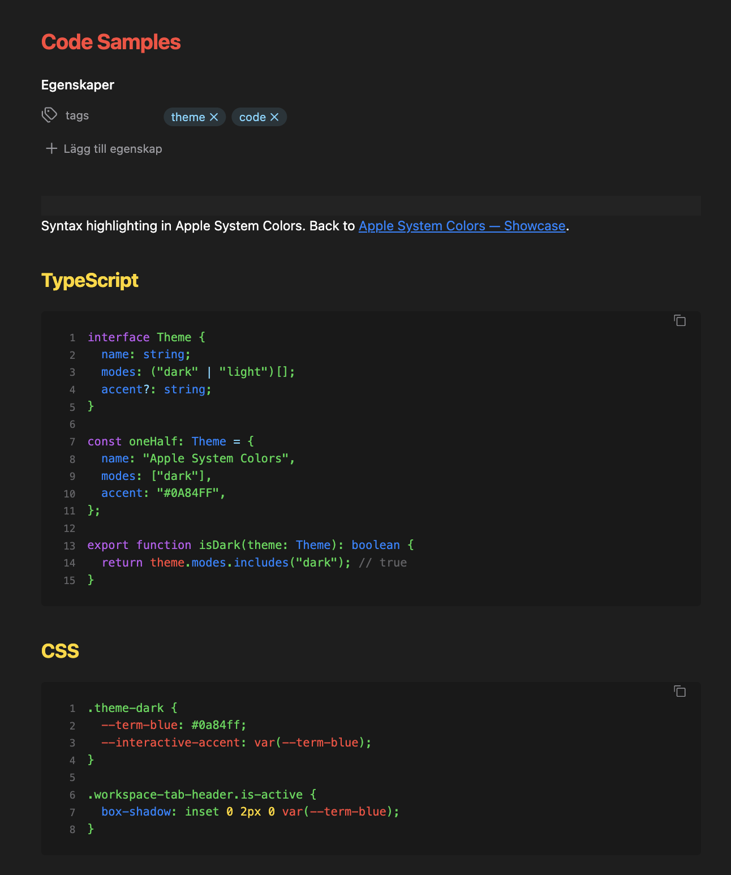Viewport: 731px width, 875px height.
Task: Remove the code tag
Action: (x=274, y=117)
